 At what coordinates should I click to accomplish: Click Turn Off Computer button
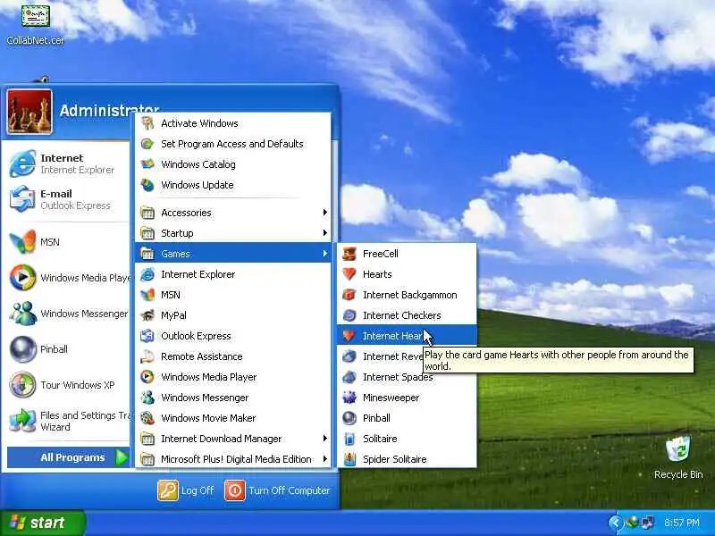(x=277, y=490)
